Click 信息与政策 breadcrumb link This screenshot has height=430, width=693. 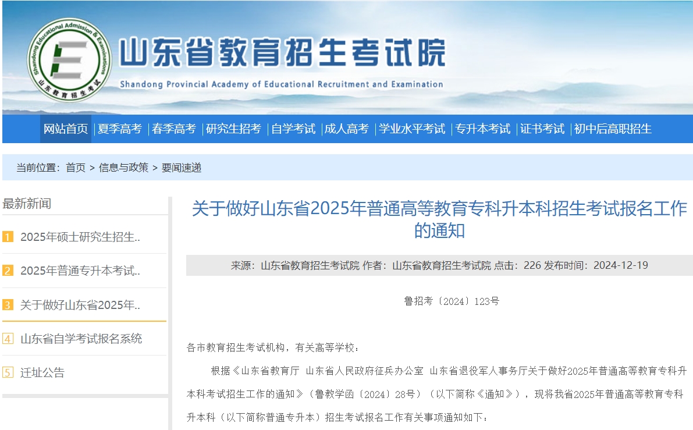coord(123,168)
